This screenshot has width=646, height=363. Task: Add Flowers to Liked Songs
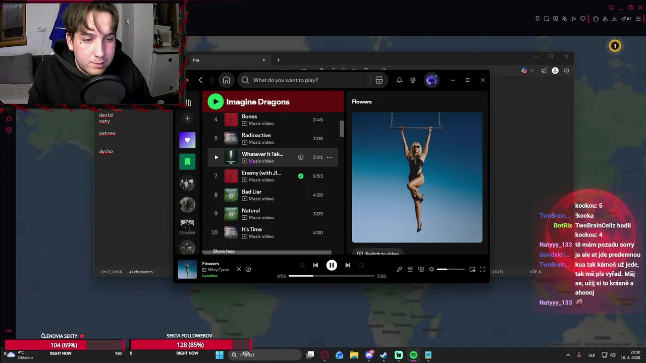[248, 269]
